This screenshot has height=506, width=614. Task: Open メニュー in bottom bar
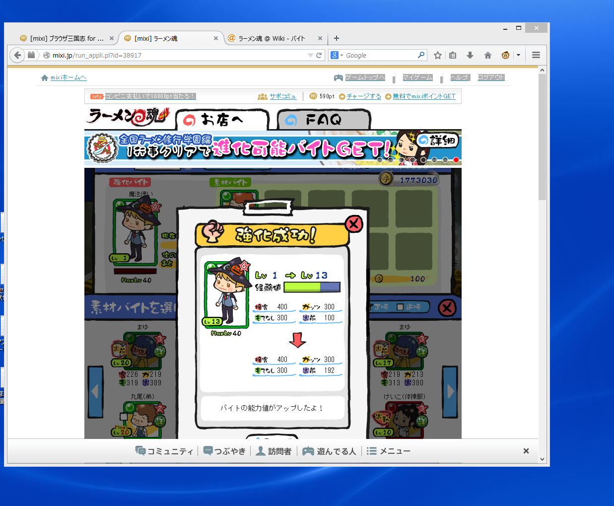(x=389, y=451)
